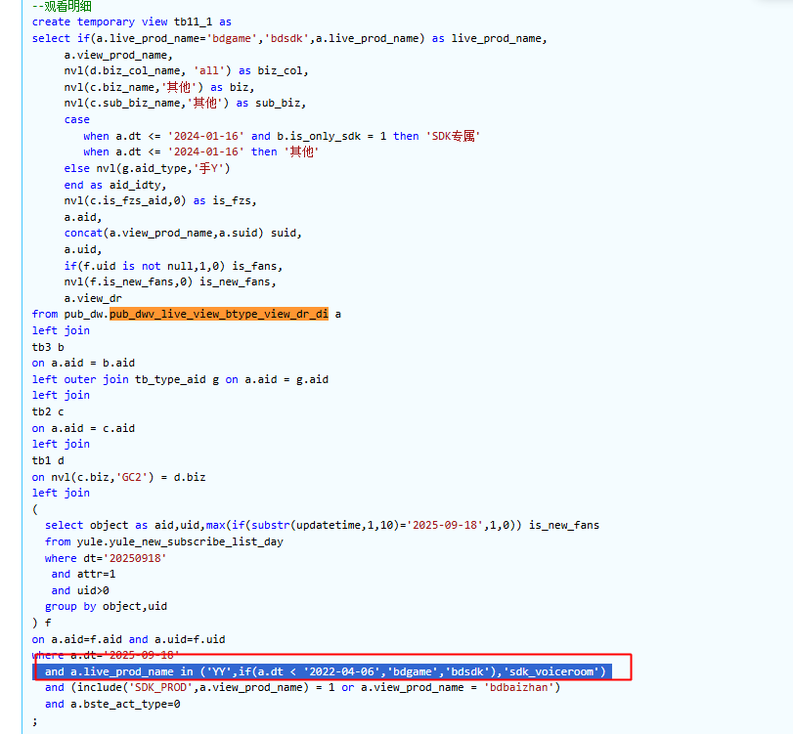793x734 pixels.
Task: Click the 'end as aid_idty' line
Action: [115, 185]
